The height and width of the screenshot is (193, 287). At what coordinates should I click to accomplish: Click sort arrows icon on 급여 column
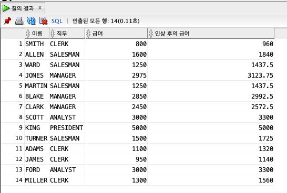[88, 34]
